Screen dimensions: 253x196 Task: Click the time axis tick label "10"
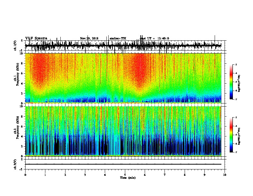[225, 175]
